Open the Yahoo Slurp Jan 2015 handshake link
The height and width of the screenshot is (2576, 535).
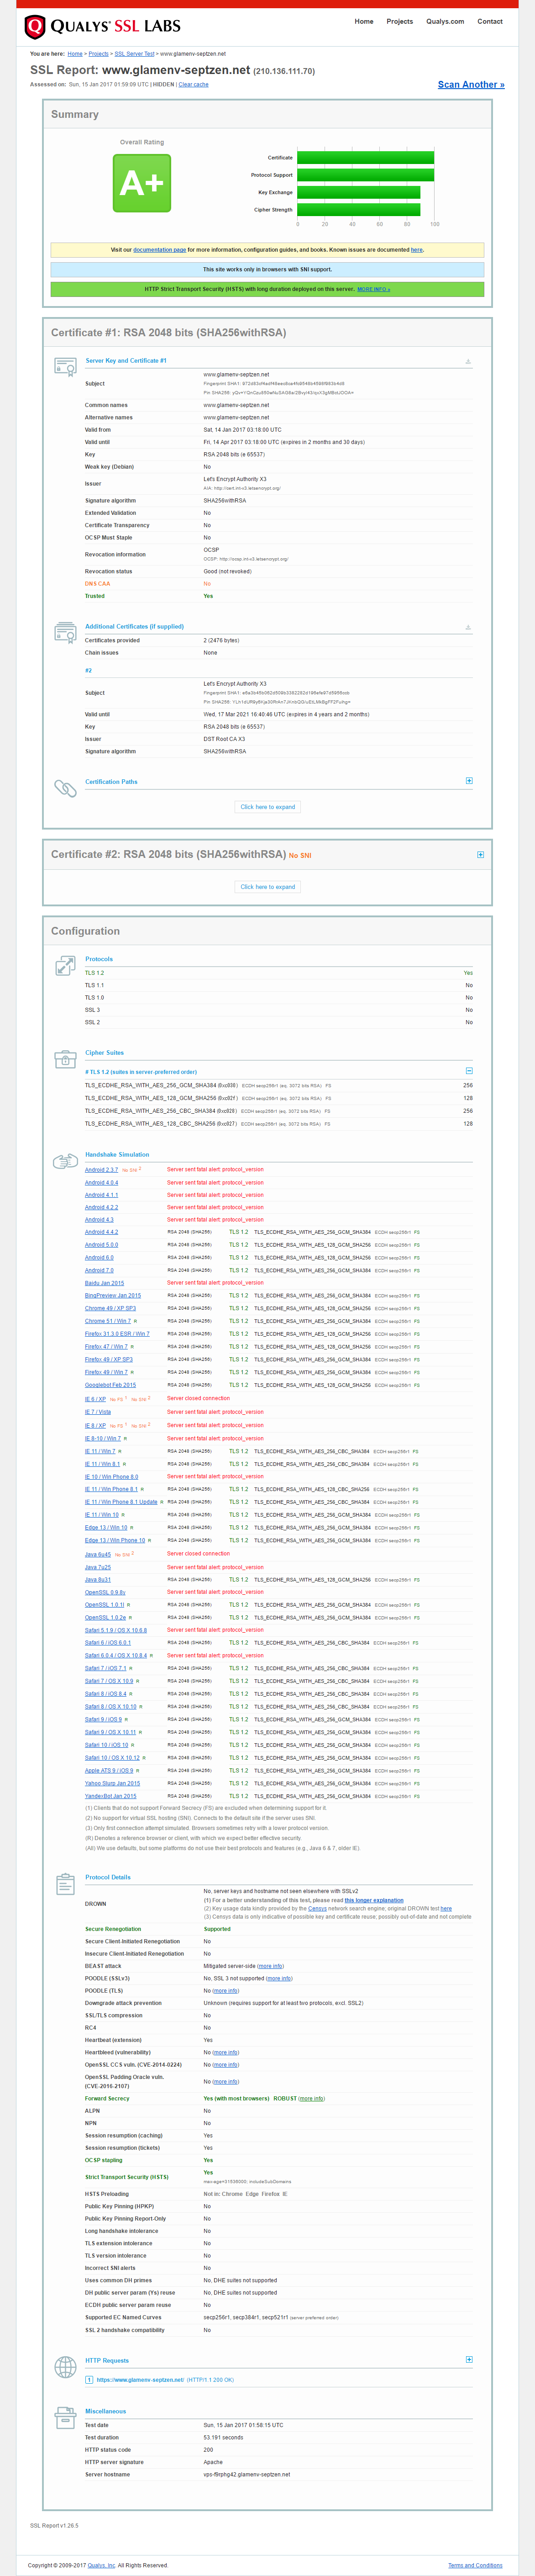tap(112, 1783)
